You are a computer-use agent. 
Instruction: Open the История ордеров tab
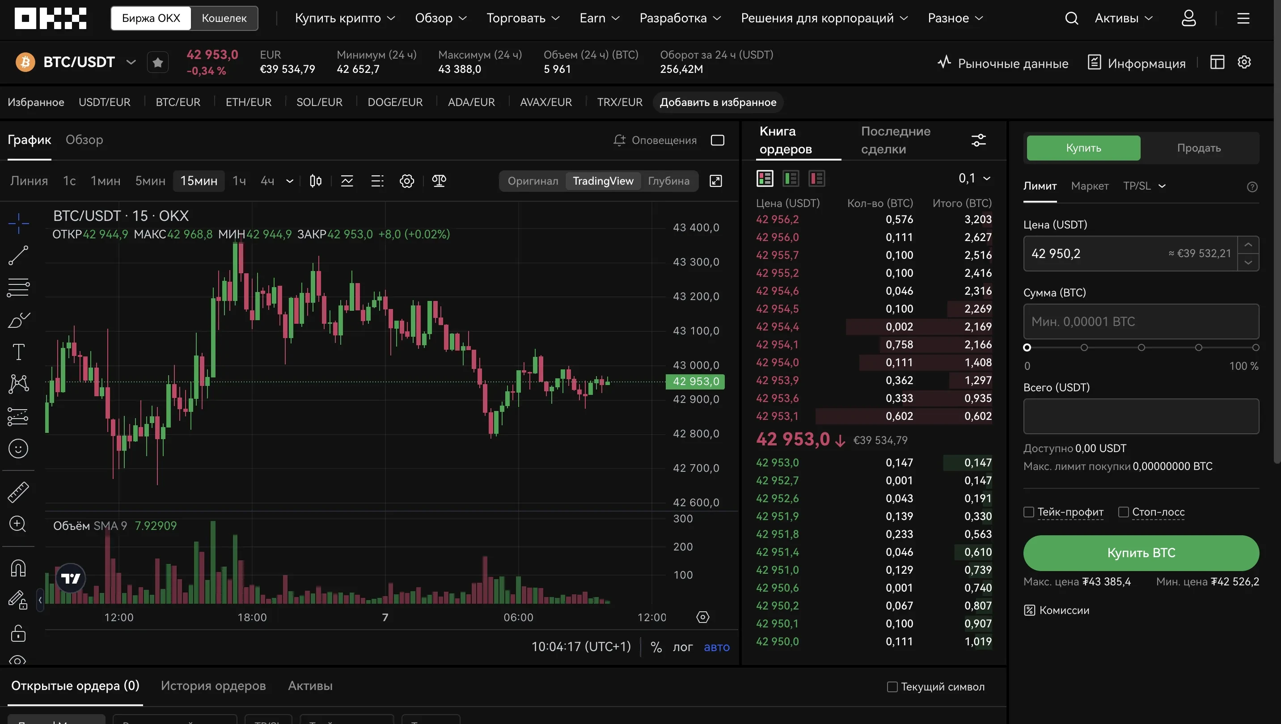pyautogui.click(x=213, y=686)
